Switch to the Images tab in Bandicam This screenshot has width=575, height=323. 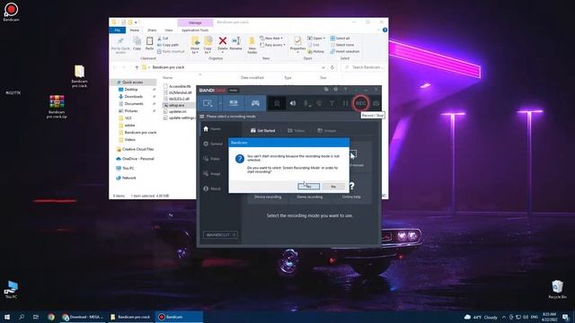pyautogui.click(x=327, y=130)
